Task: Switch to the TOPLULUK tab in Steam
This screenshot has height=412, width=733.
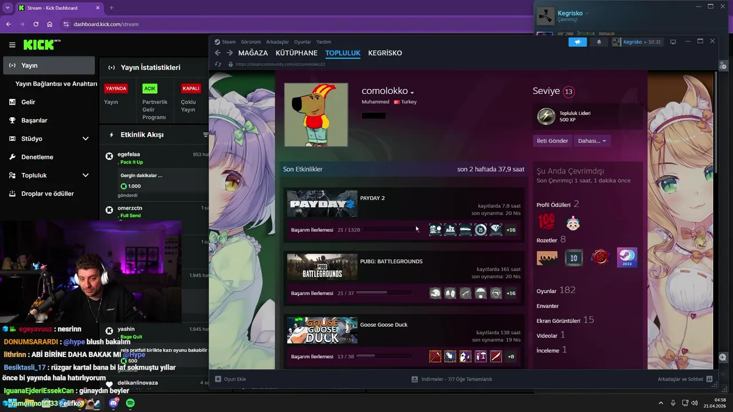Action: [343, 53]
